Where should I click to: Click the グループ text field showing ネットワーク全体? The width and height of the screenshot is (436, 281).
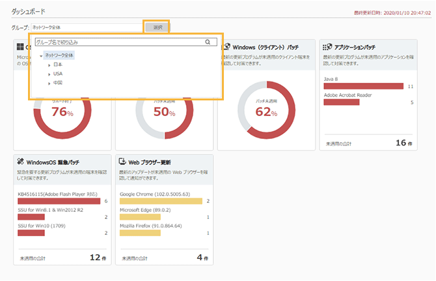pos(86,27)
